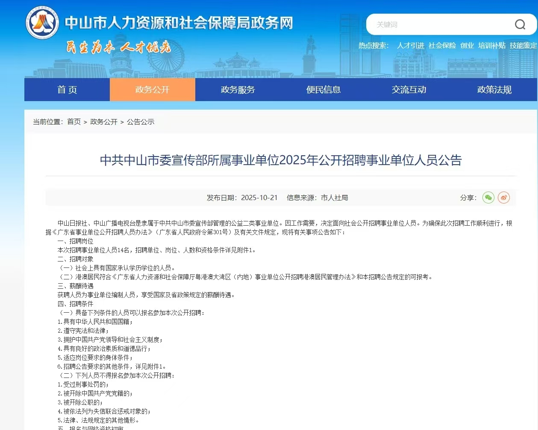Open the 政策法规 section
Image resolution: width=538 pixels, height=430 pixels.
tap(494, 90)
